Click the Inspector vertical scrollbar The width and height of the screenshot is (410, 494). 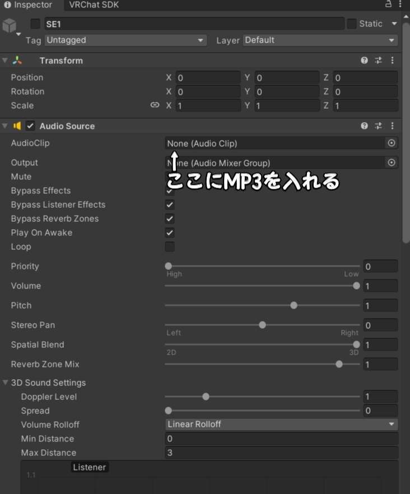tap(406, 132)
